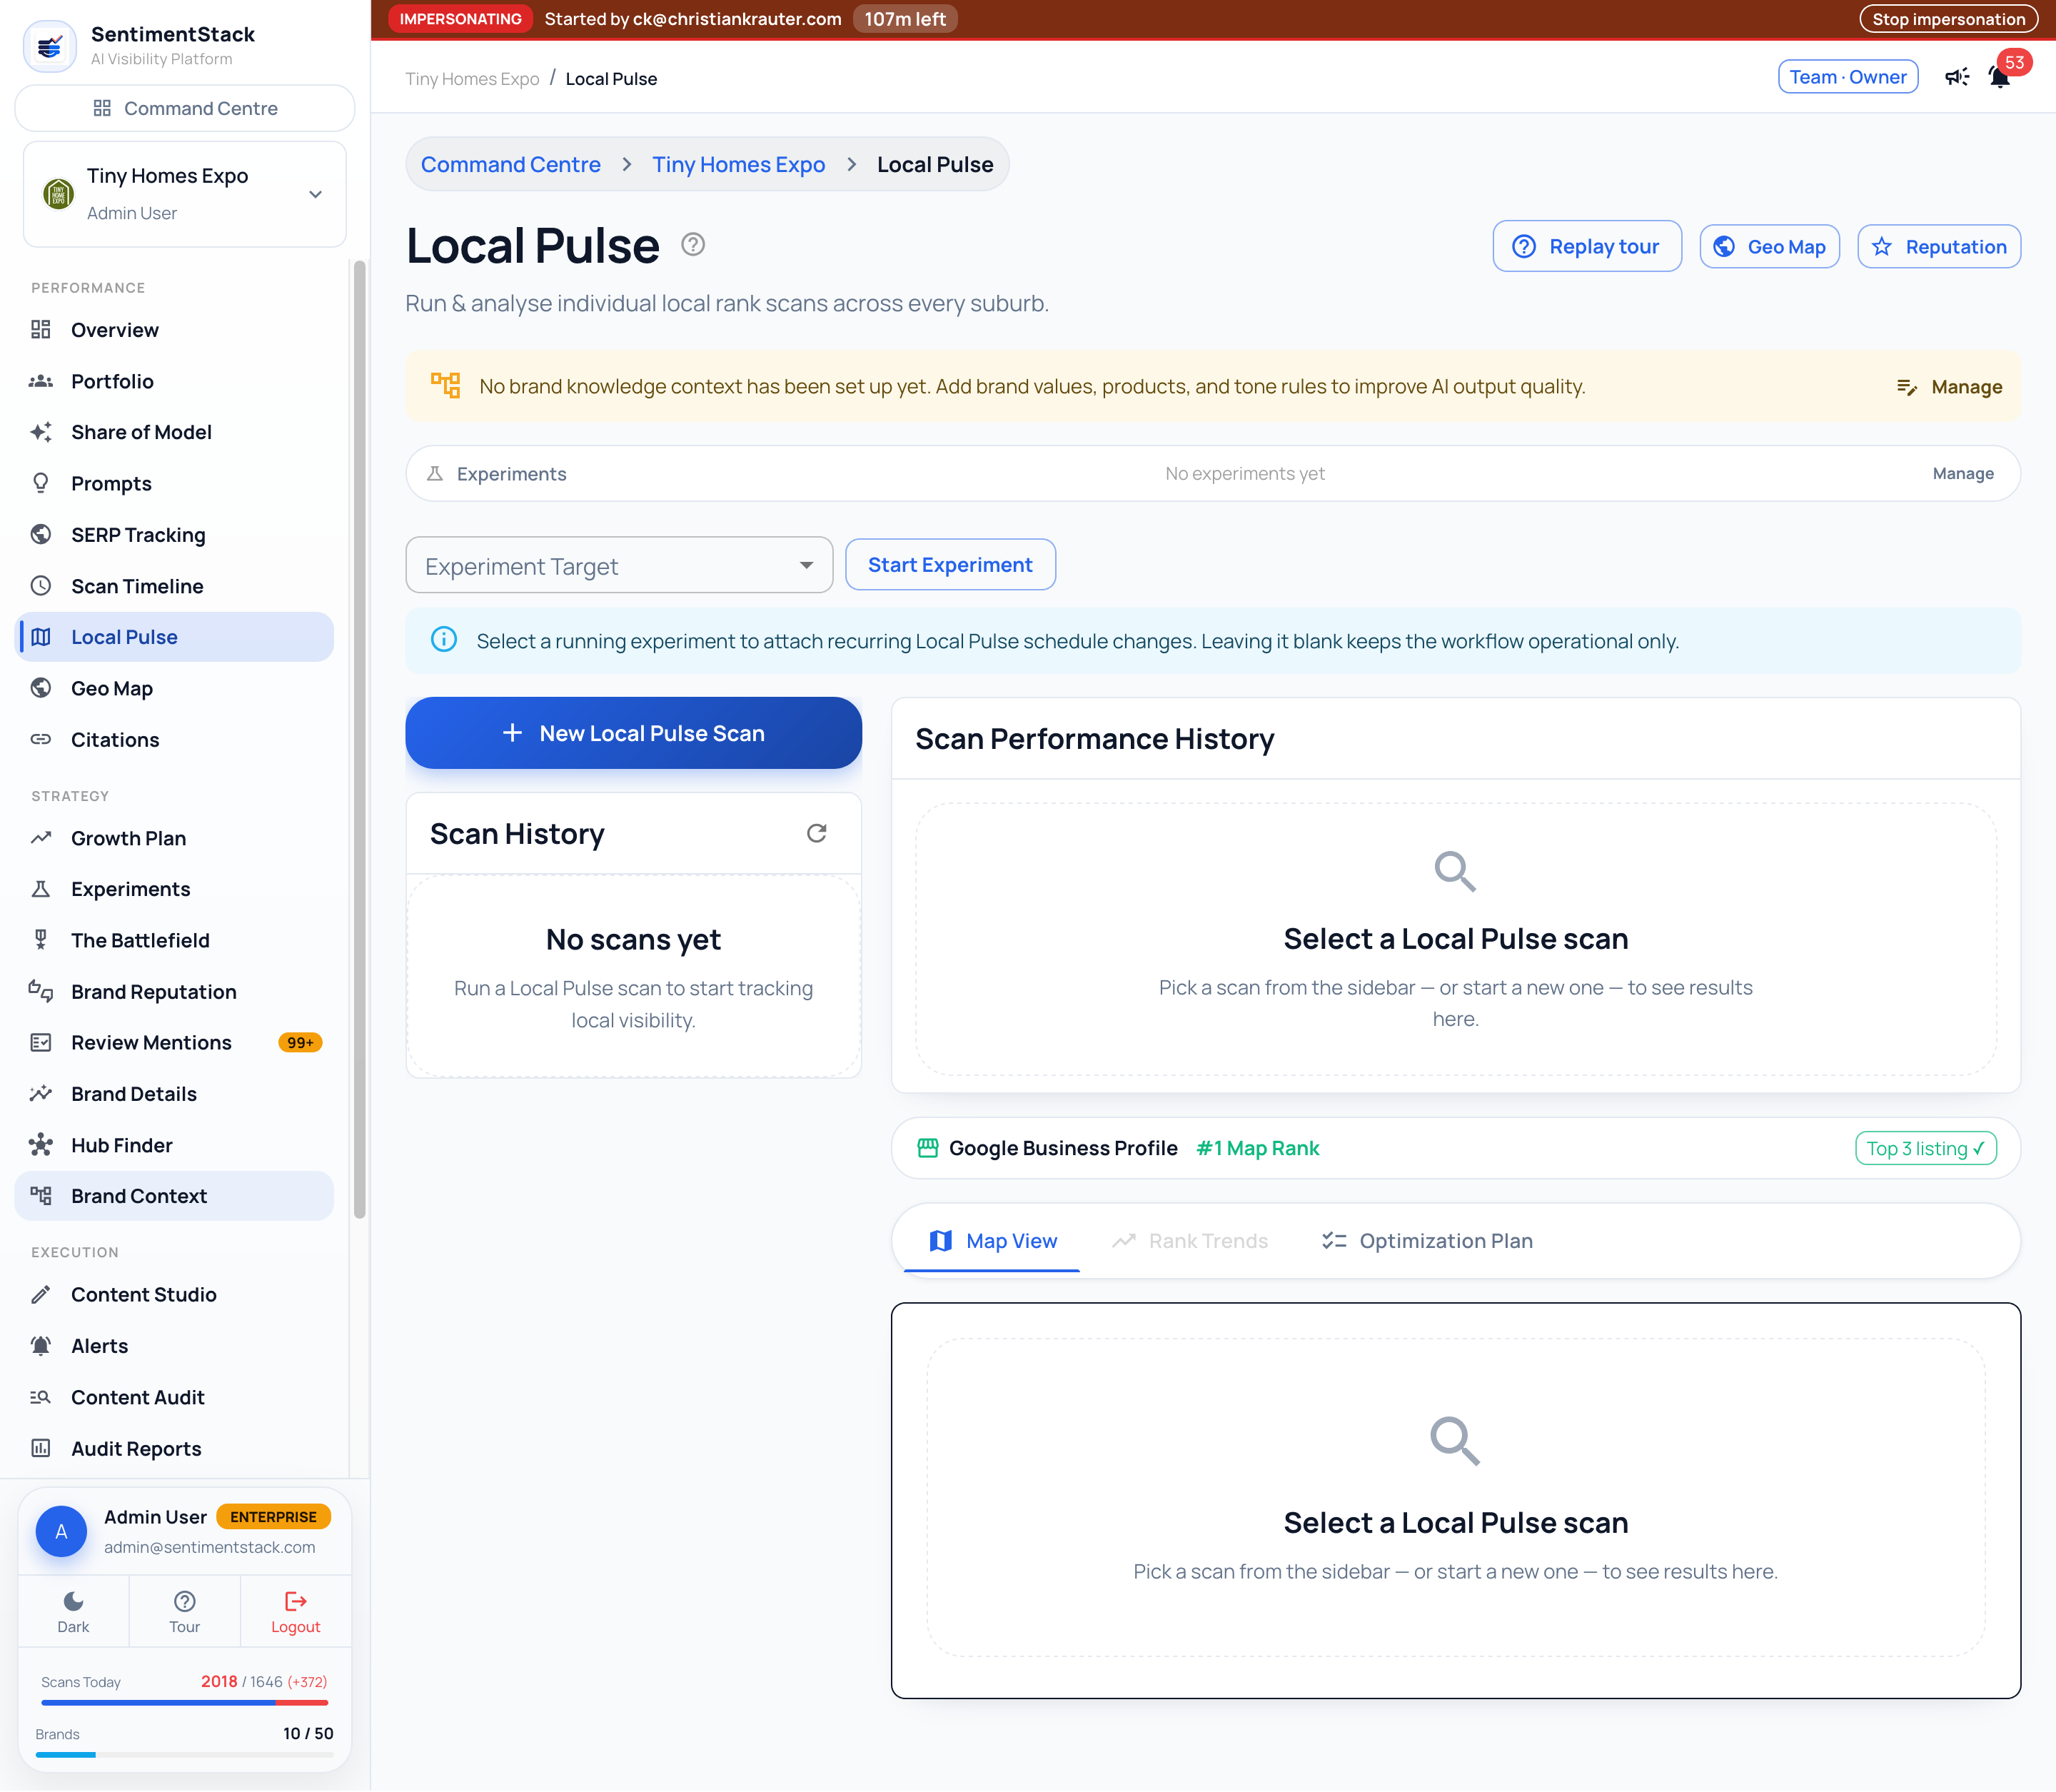
Task: Open Tour from the bottom user panel
Action: click(184, 1611)
